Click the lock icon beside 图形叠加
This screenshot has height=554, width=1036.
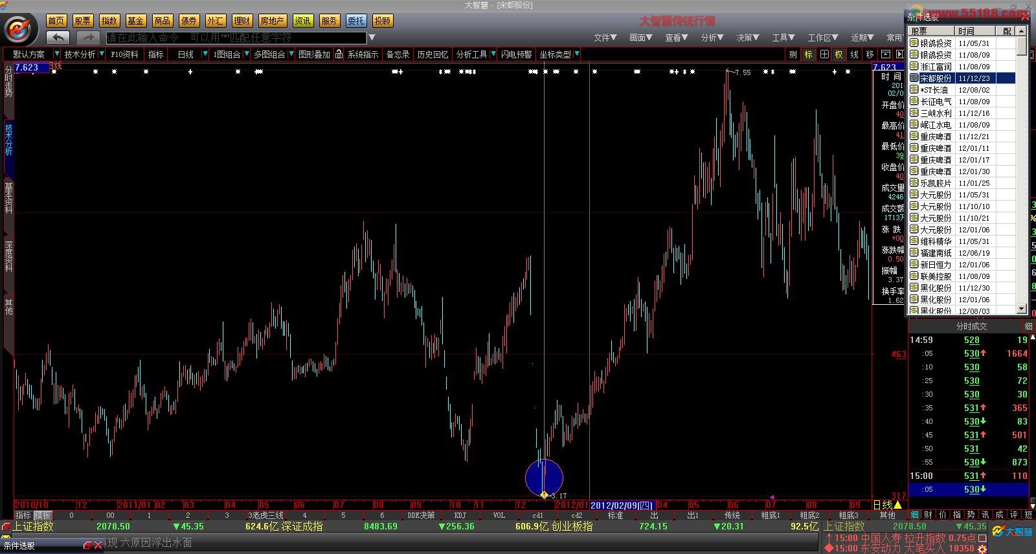point(339,54)
